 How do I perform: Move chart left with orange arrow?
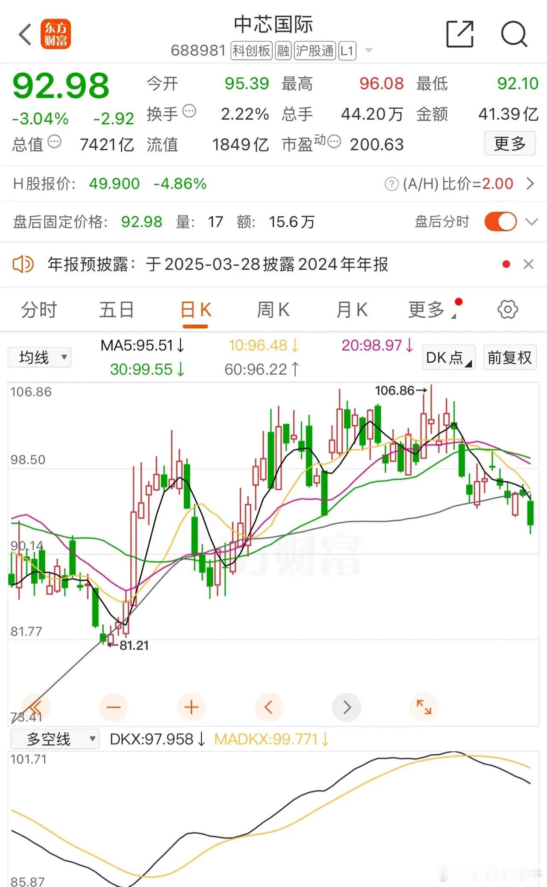[269, 707]
